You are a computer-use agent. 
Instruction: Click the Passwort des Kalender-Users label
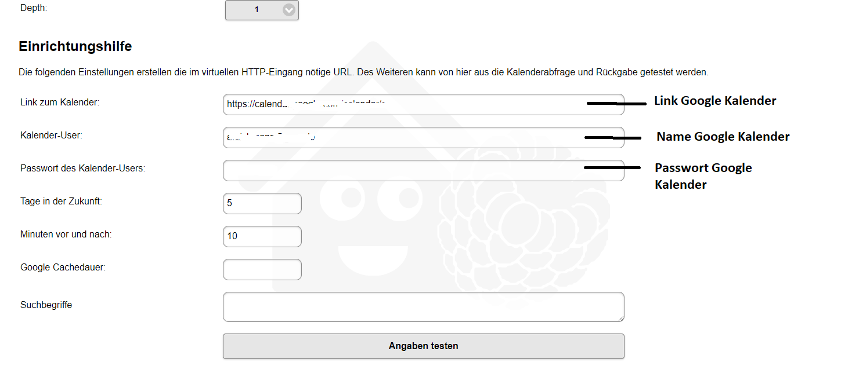[x=82, y=168]
